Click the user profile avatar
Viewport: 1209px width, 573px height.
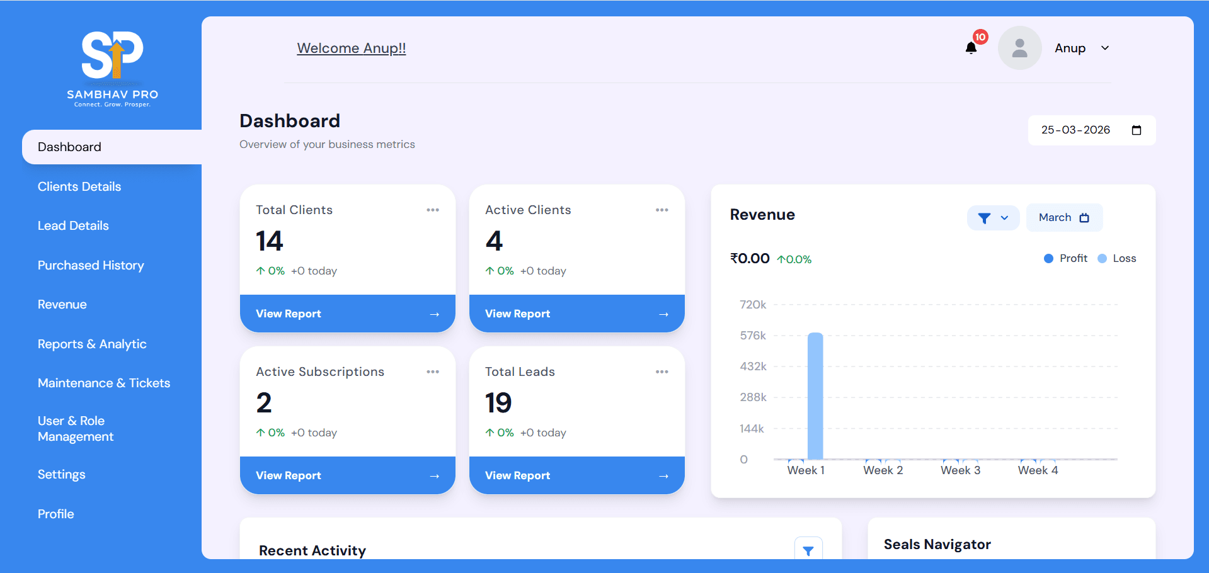(1019, 47)
